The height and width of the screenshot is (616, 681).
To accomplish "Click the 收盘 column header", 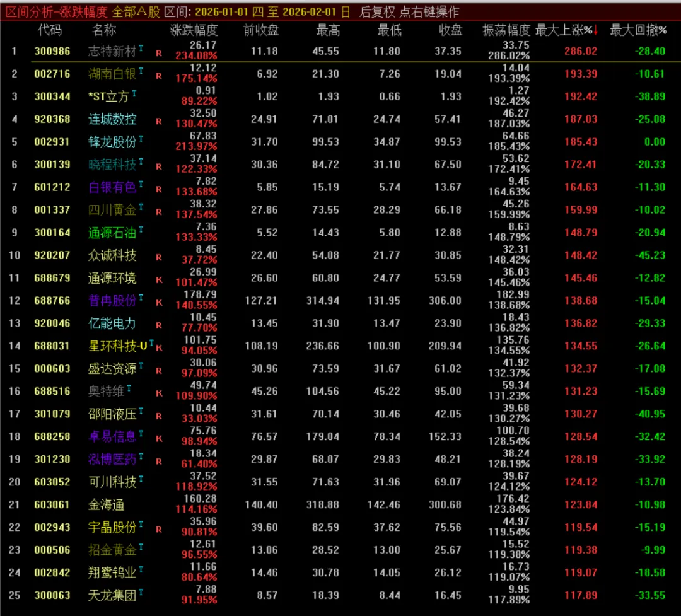I will 450,30.
